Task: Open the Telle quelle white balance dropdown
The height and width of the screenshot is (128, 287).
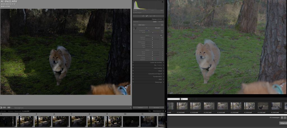Action: click(158, 28)
